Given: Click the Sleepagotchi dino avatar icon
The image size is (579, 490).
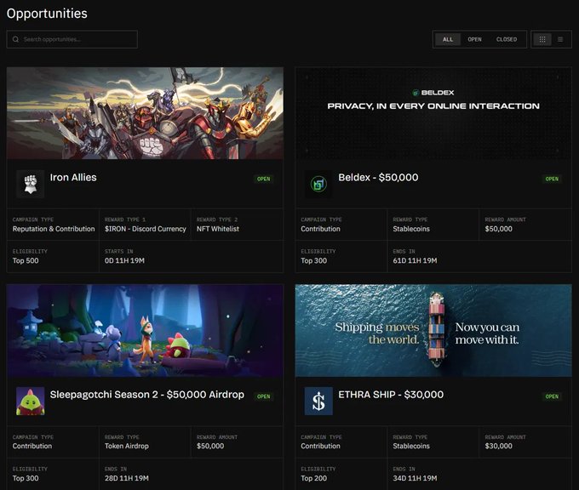Looking at the screenshot, I should pyautogui.click(x=31, y=401).
